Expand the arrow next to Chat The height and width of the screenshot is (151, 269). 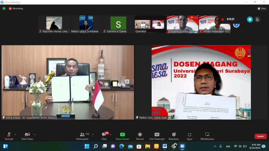coord(111,135)
